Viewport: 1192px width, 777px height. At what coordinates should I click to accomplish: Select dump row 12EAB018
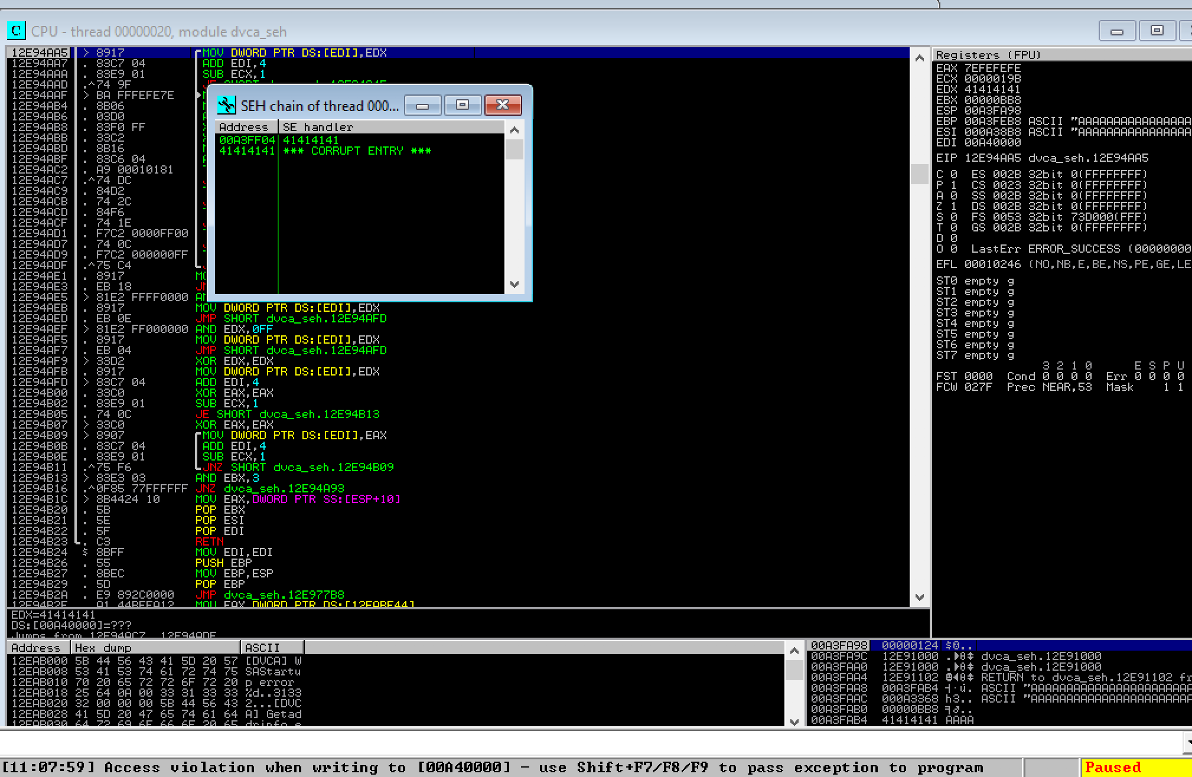click(x=396, y=693)
